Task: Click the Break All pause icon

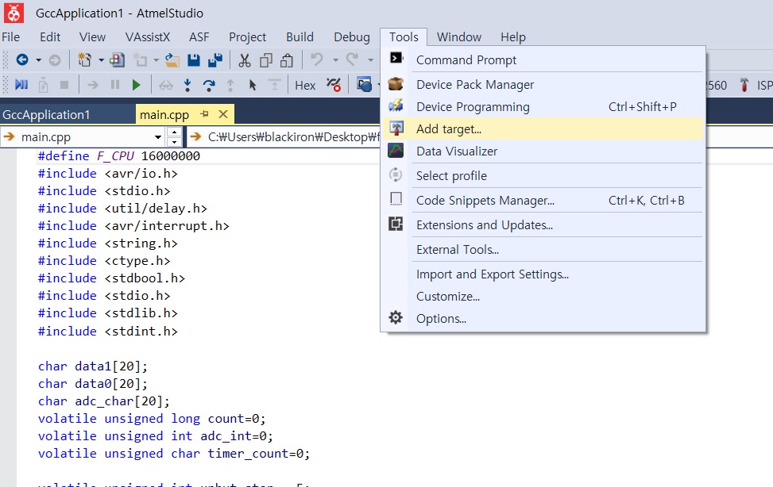Action: [x=115, y=85]
